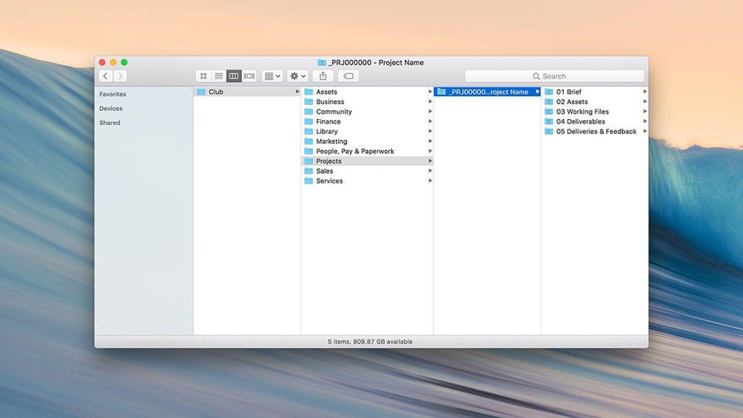Go forward with the right chevron button
Viewport: 743px width, 418px height.
120,76
